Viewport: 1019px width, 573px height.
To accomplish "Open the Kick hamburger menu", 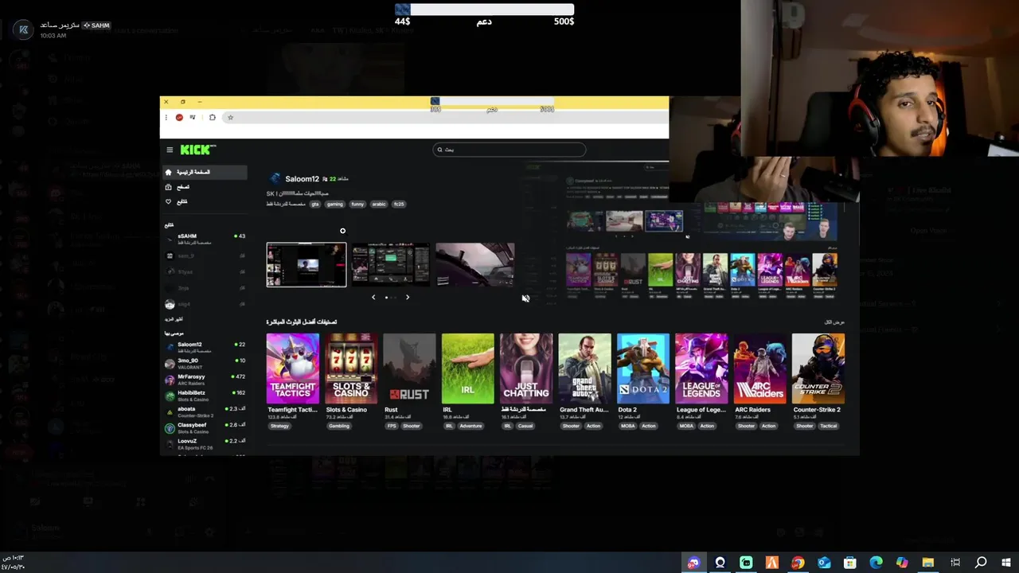I will pyautogui.click(x=170, y=150).
